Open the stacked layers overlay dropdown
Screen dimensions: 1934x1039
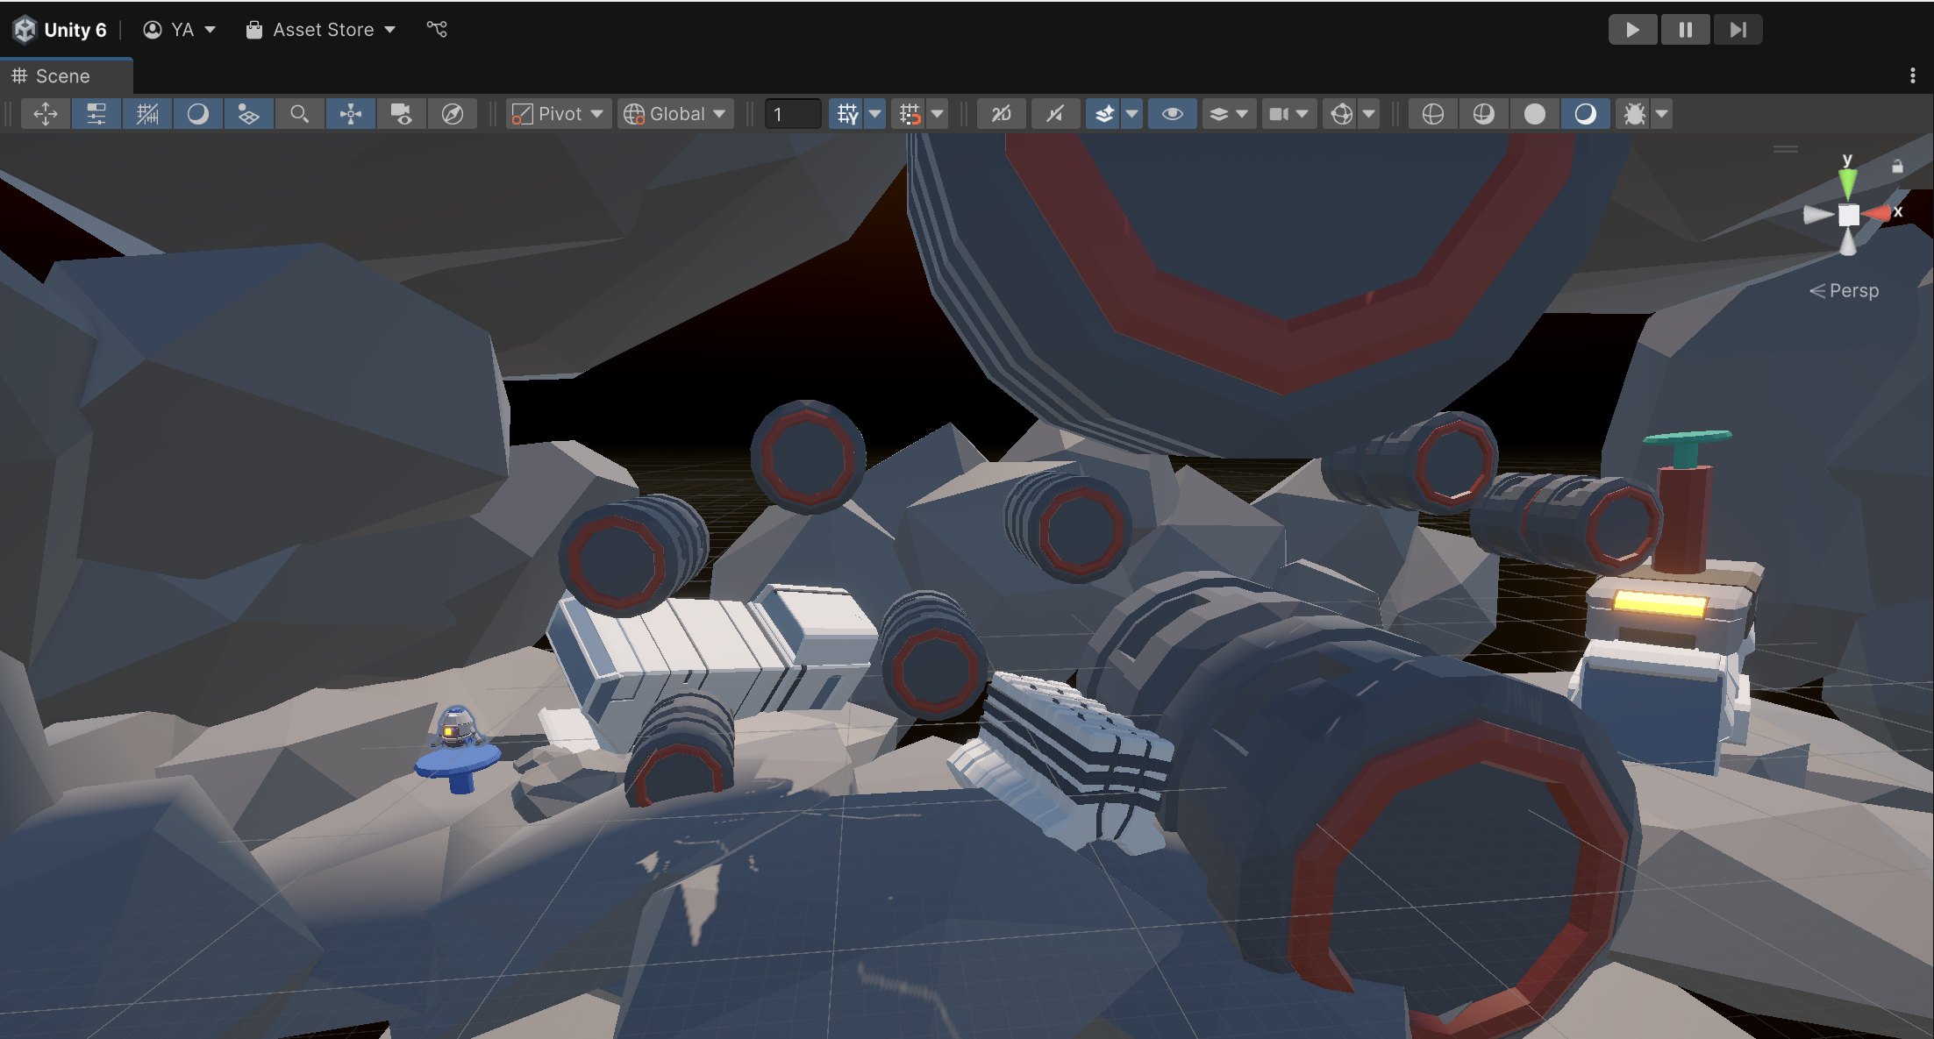[1229, 114]
